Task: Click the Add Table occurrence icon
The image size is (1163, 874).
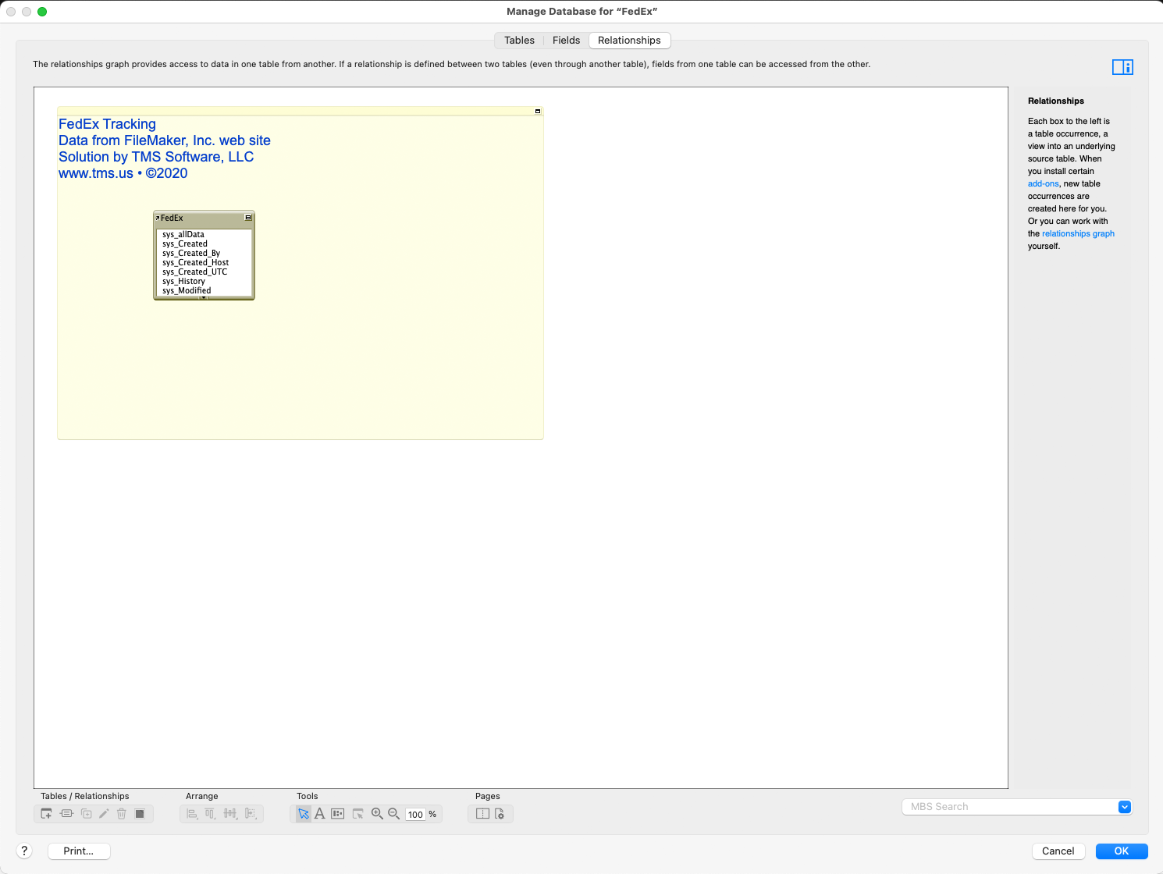Action: (47, 814)
